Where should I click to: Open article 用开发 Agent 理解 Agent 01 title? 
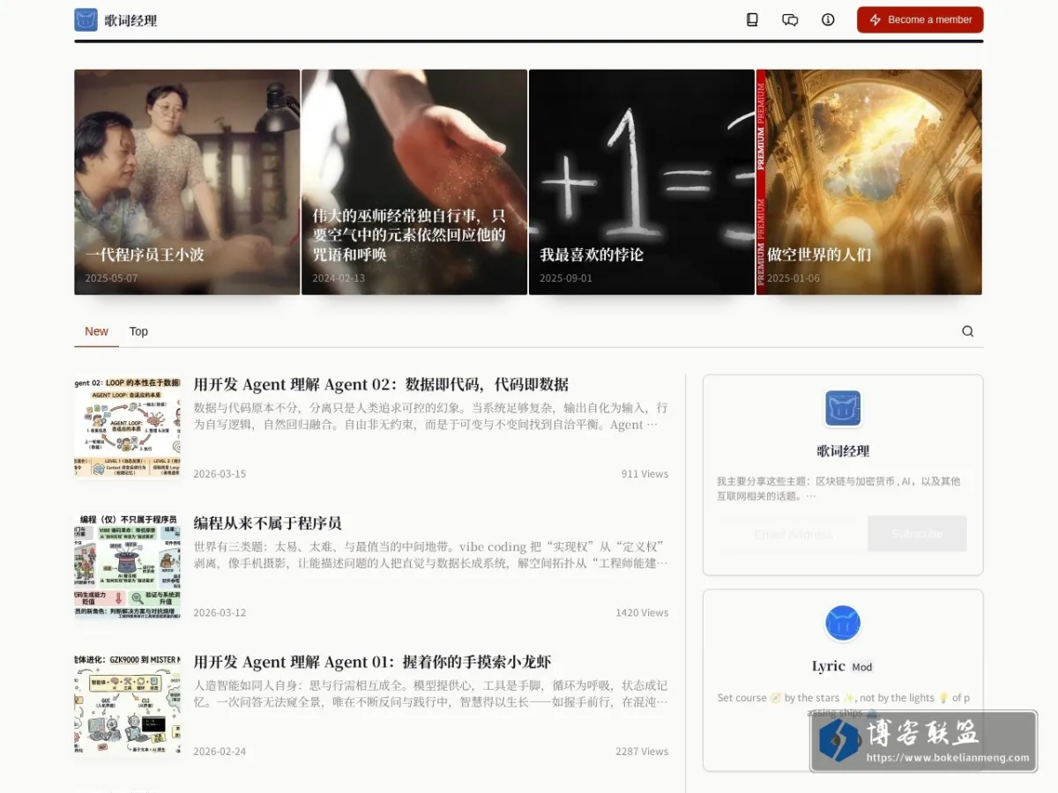(372, 662)
